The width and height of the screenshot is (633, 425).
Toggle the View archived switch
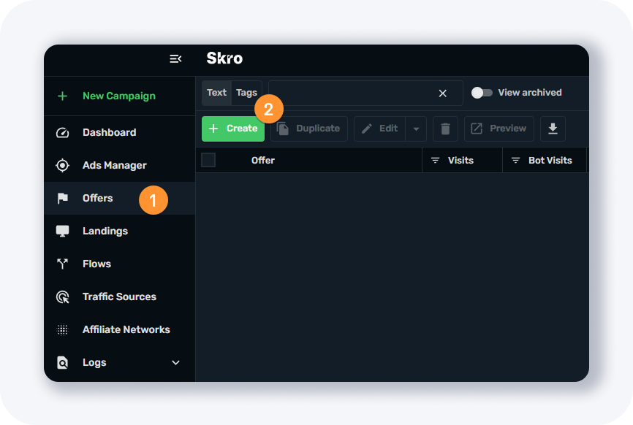click(x=482, y=93)
